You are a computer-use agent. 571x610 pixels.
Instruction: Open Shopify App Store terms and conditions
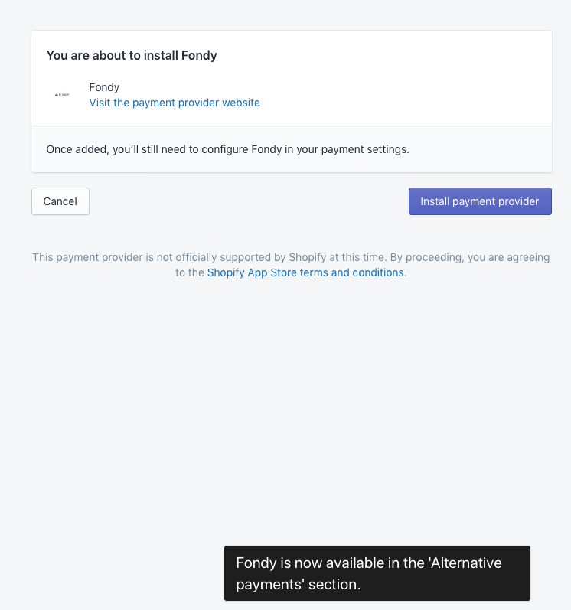click(305, 272)
